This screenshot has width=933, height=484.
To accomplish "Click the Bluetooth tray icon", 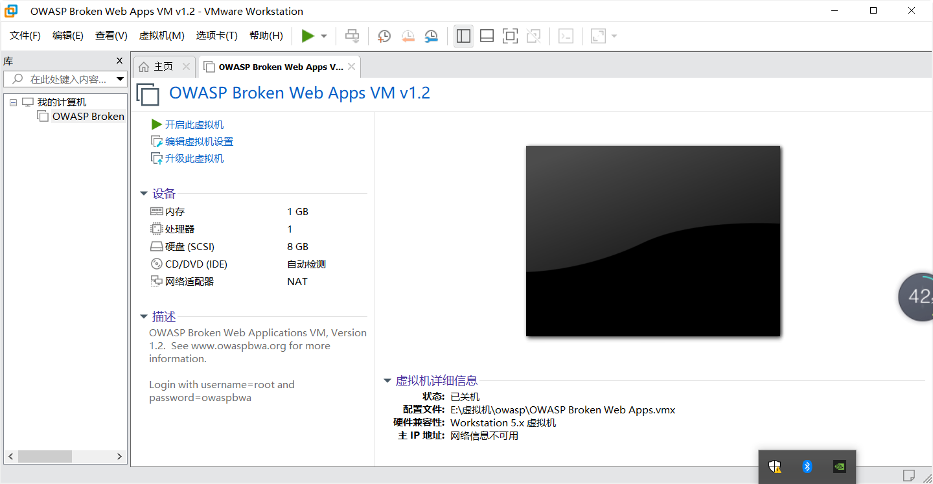I will click(x=807, y=467).
